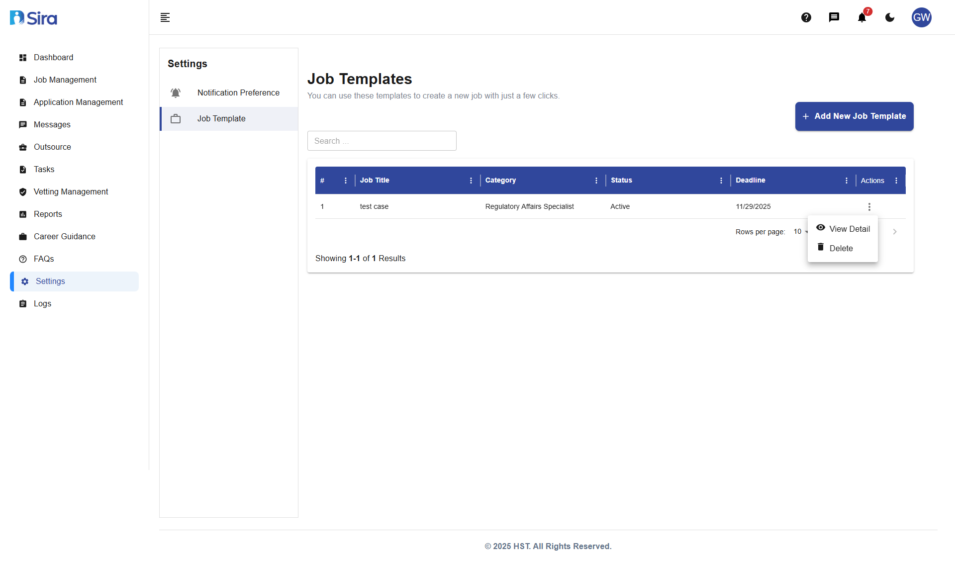Open the help question mark icon
This screenshot has width=955, height=563.
(x=806, y=17)
